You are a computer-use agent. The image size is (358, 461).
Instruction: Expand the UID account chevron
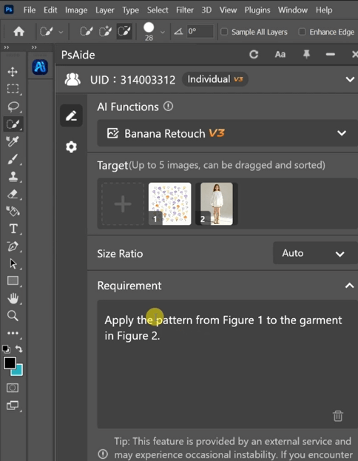click(350, 79)
